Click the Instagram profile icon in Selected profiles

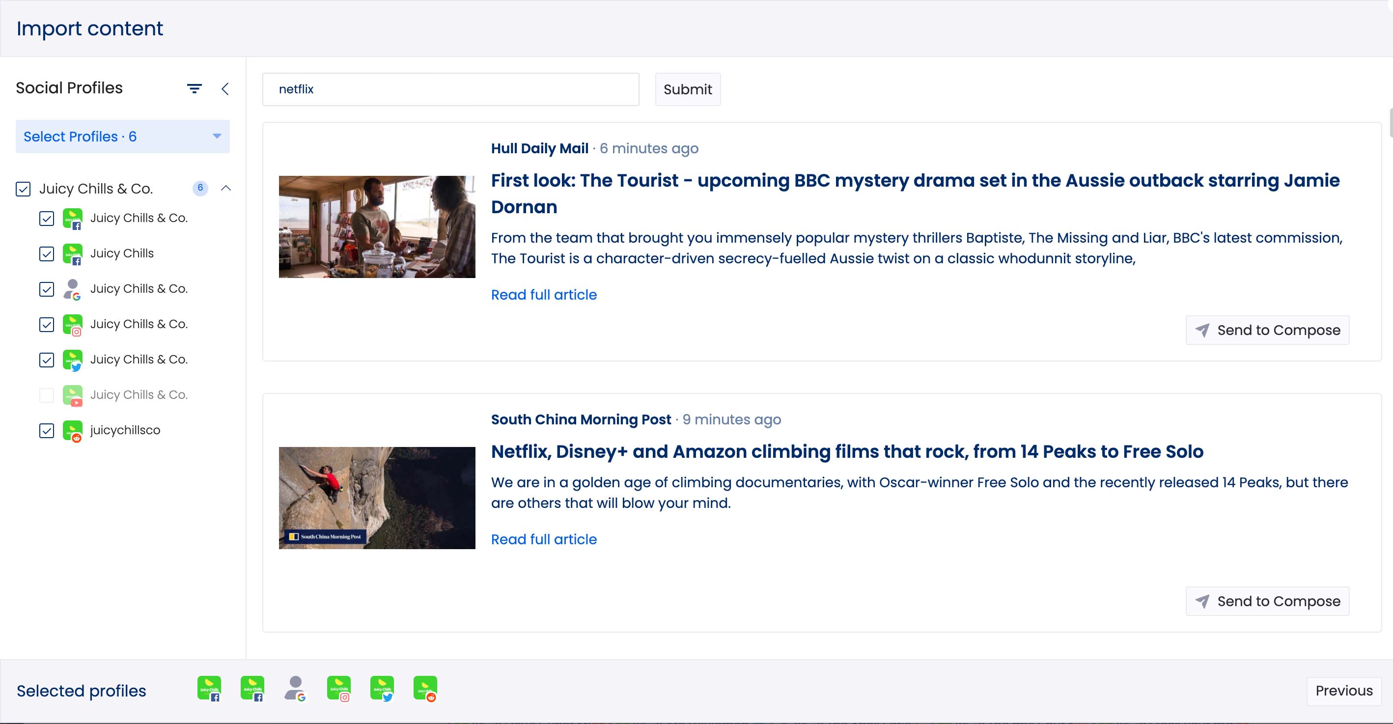(338, 689)
